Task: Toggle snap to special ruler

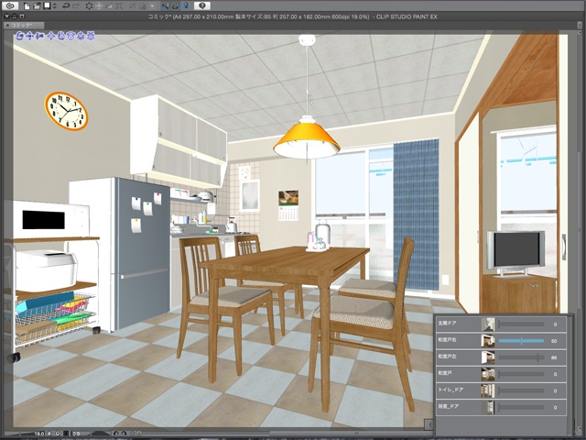Action: pos(176,5)
